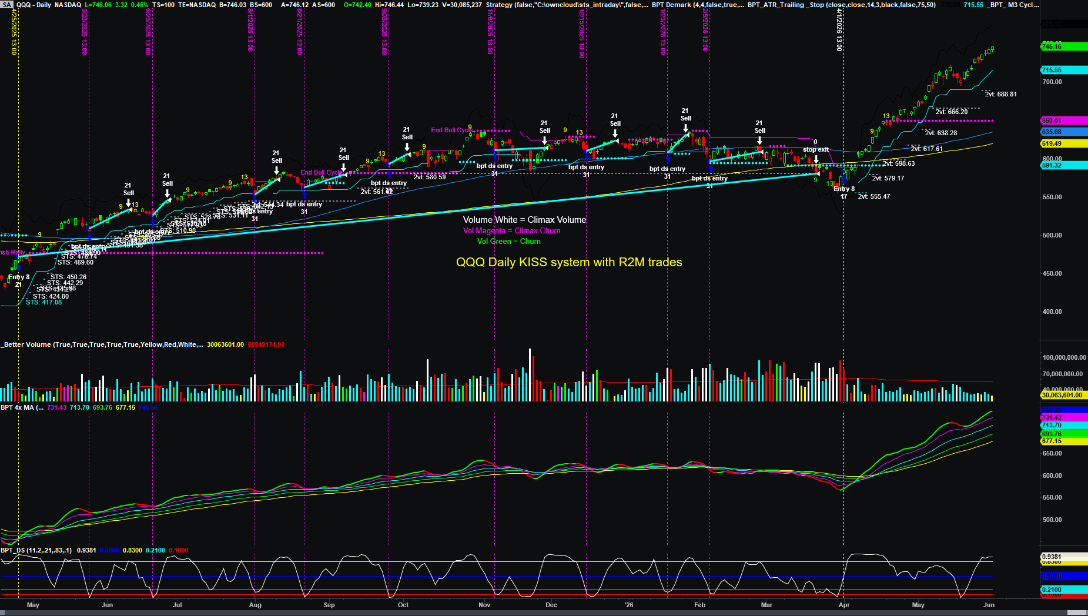Click the 9/25/2025 13:00 date marker
1088x616 pixels.
click(384, 32)
